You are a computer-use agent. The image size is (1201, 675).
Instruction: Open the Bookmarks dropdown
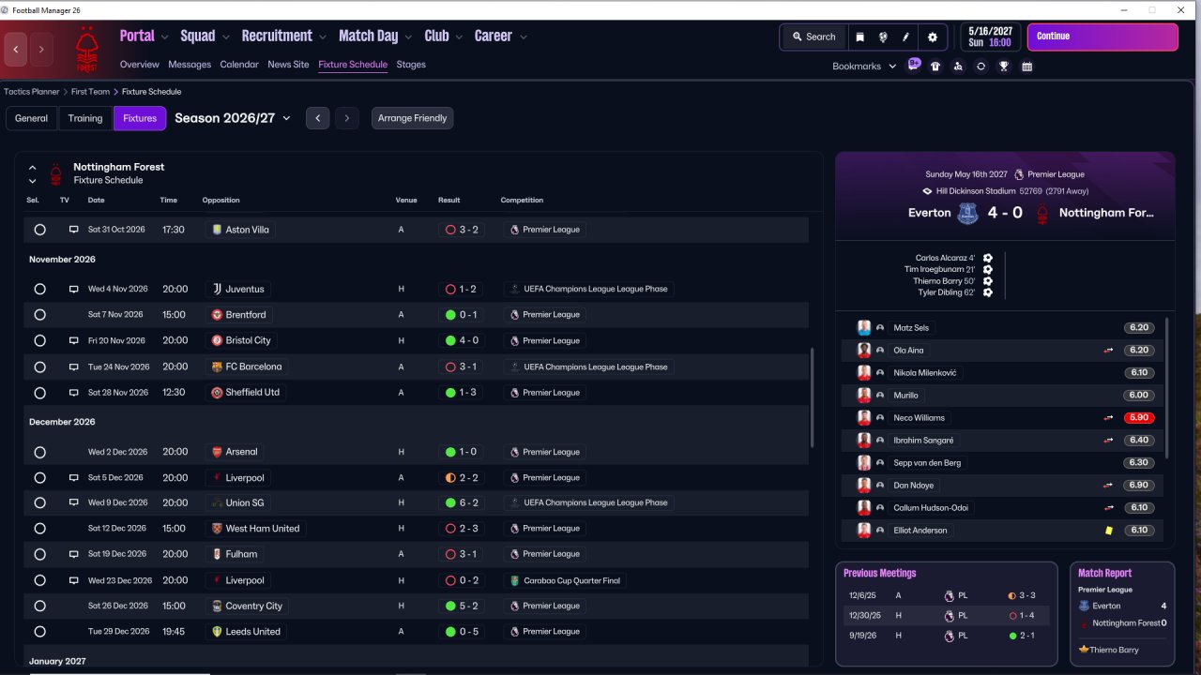(x=864, y=67)
